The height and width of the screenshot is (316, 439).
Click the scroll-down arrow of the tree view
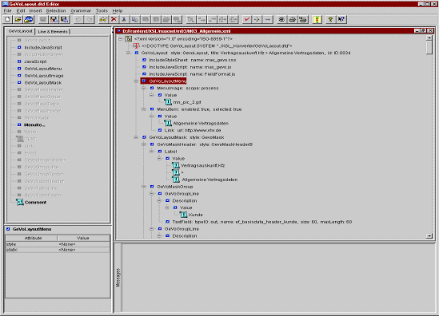[x=429, y=236]
